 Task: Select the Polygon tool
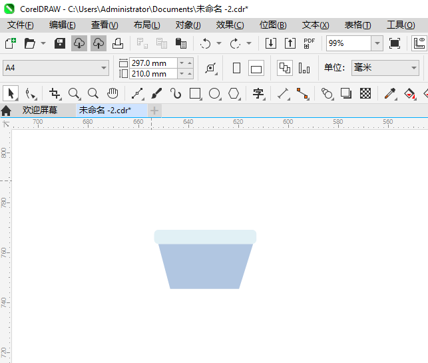(234, 94)
